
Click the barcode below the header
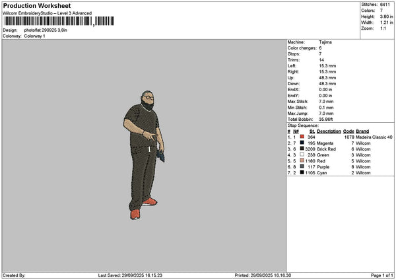[x=59, y=21]
